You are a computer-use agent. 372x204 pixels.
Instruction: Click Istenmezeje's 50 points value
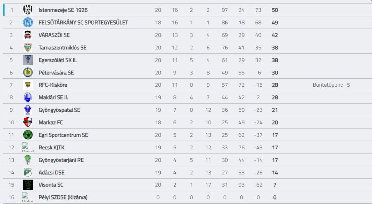[275, 10]
